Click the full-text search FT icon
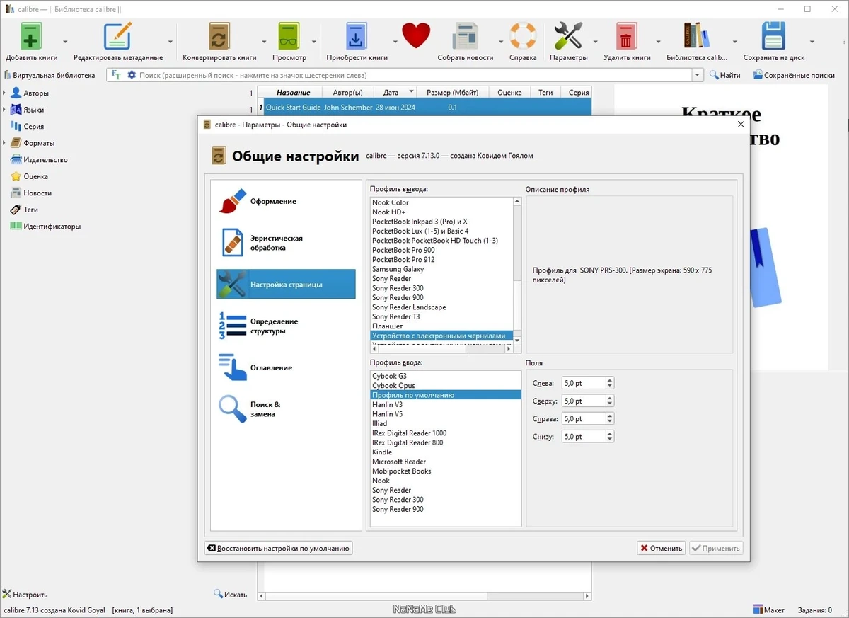The image size is (849, 618). (x=117, y=75)
